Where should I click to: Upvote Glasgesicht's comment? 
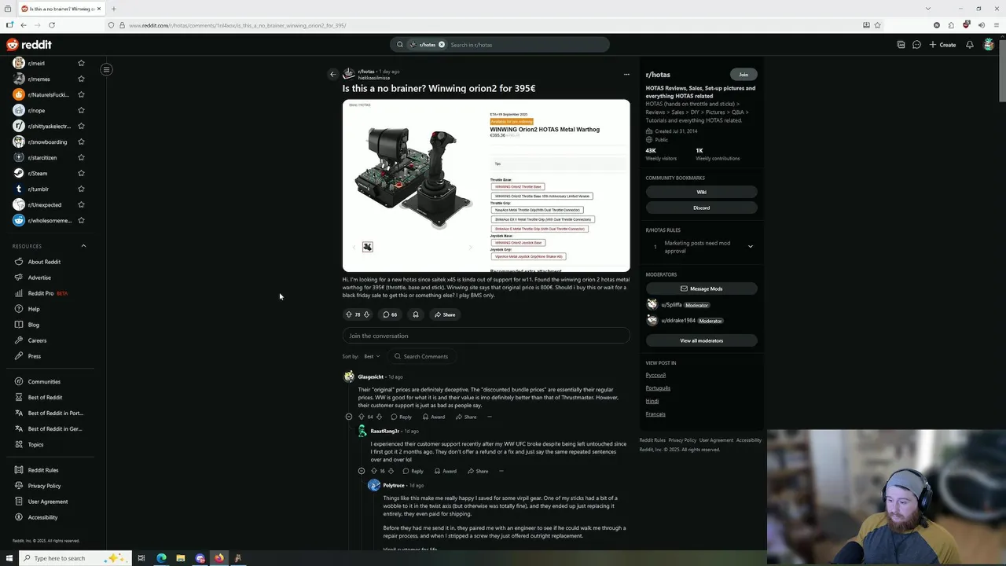coord(362,417)
